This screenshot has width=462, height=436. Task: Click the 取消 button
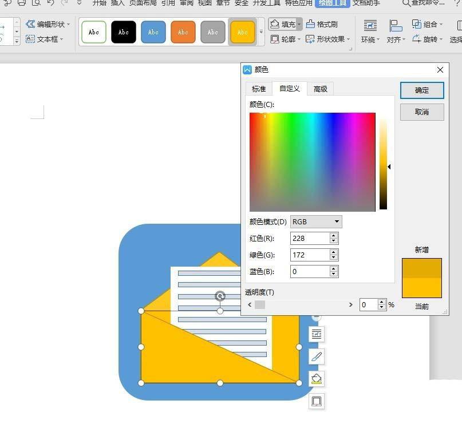pos(422,112)
